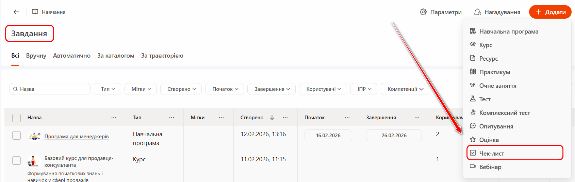Open Назва column options ellipsis

114,118
